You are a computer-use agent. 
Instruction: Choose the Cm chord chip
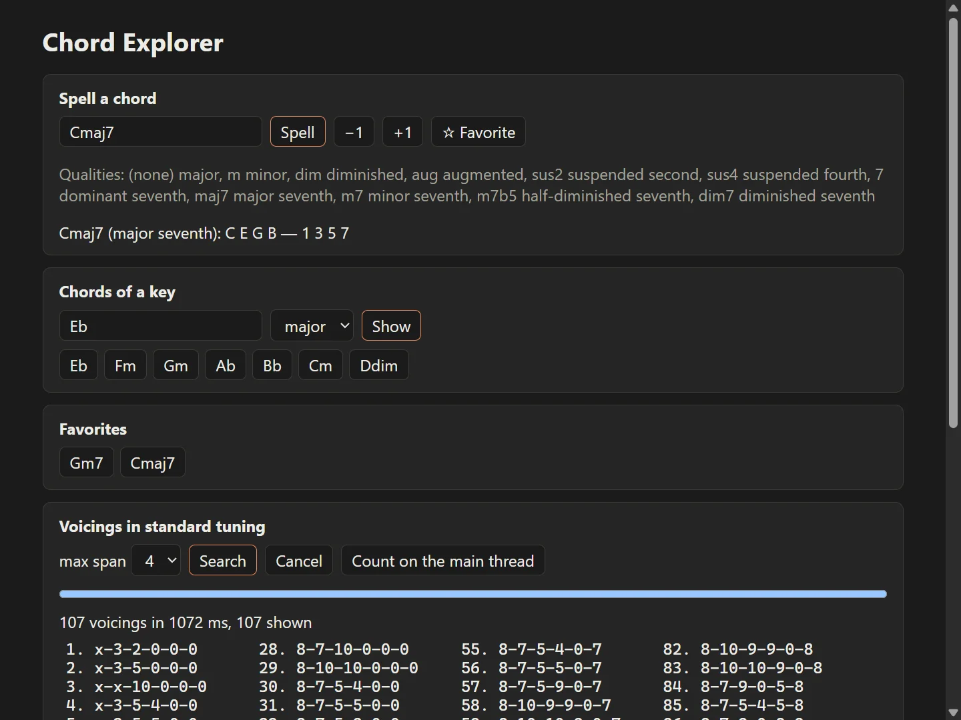click(320, 365)
